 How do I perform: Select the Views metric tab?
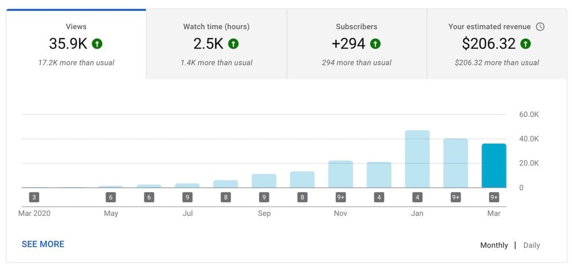click(76, 44)
